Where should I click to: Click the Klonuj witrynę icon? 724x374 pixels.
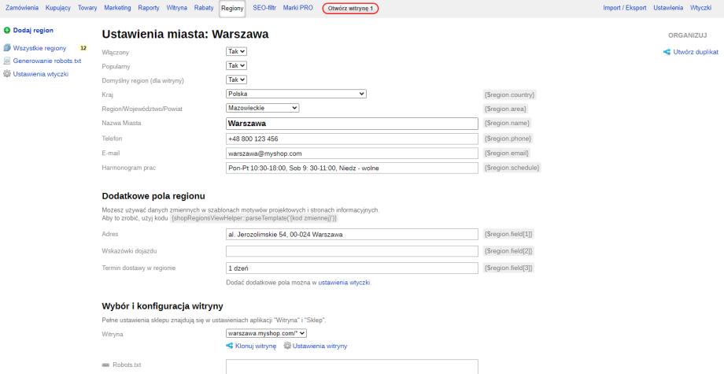(x=230, y=346)
